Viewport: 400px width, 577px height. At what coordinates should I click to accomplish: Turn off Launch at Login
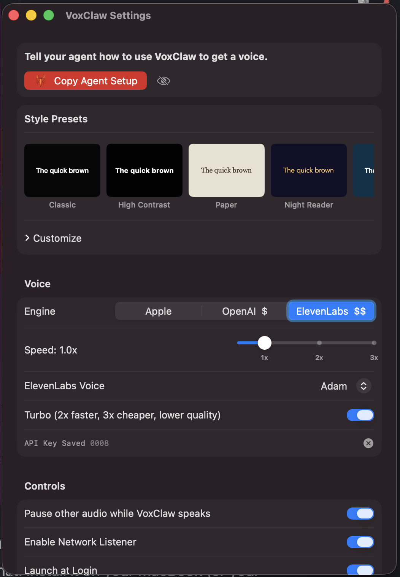(x=360, y=569)
